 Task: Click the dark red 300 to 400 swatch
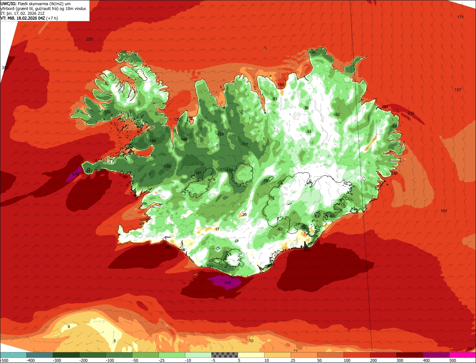point(410,355)
